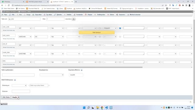
Task: Click the SQL Önizle preview button
Action: tap(6, 97)
